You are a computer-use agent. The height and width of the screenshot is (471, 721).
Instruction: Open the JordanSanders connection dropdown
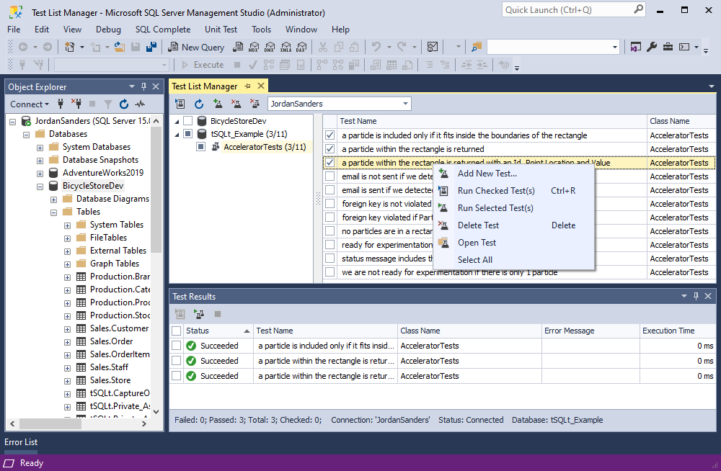tap(405, 104)
